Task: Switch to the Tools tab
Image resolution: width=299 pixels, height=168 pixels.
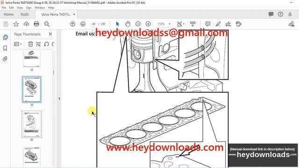Action: tap(24, 14)
